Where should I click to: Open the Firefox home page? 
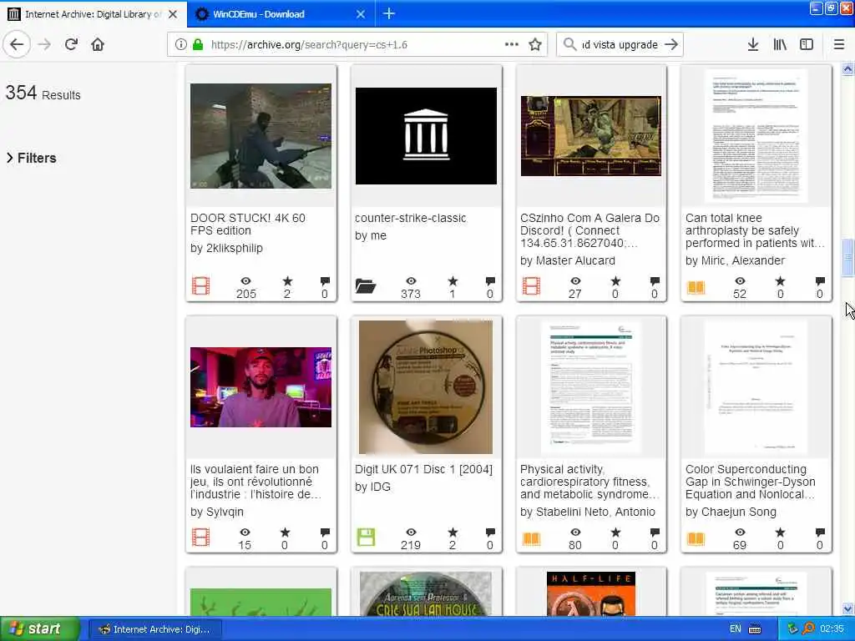coord(98,45)
